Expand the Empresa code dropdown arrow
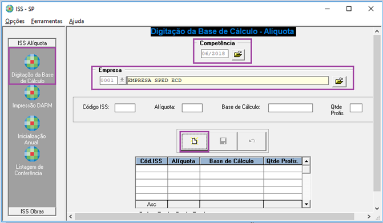 122,80
